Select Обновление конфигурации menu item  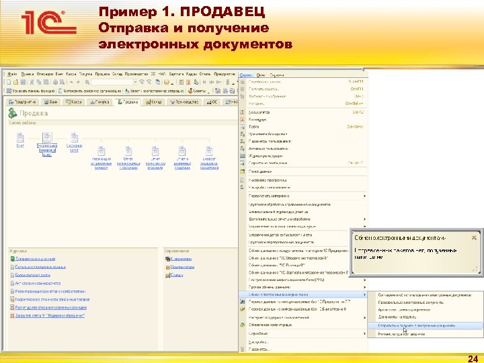click(x=303, y=325)
